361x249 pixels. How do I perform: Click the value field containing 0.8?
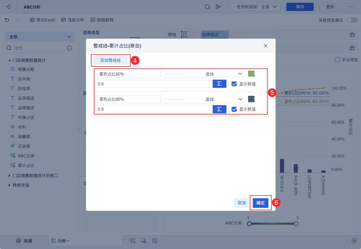[x=155, y=84]
